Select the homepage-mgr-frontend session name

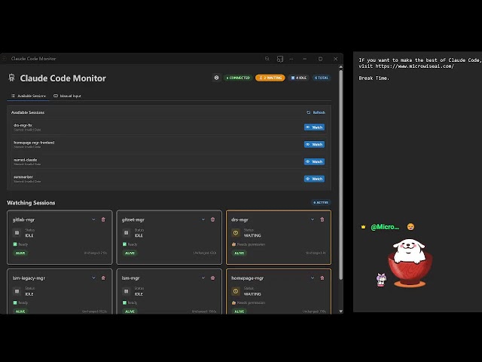34,143
